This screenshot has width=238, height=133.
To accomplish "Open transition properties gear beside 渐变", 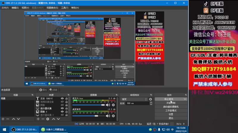I will [x=151, y=99].
